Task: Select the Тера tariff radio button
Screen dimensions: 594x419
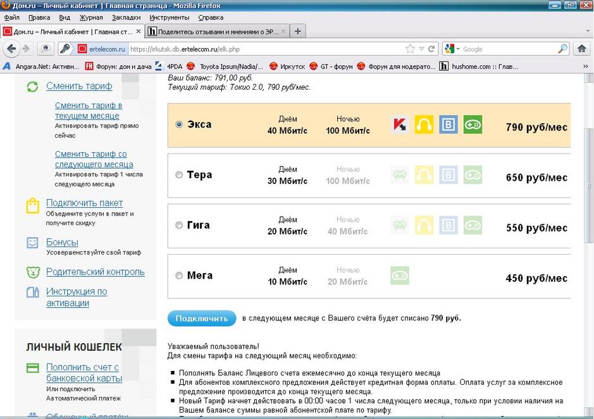Action: tap(179, 174)
